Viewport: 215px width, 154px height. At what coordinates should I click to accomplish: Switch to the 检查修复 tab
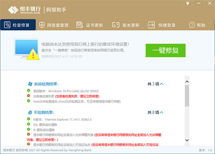point(18,25)
